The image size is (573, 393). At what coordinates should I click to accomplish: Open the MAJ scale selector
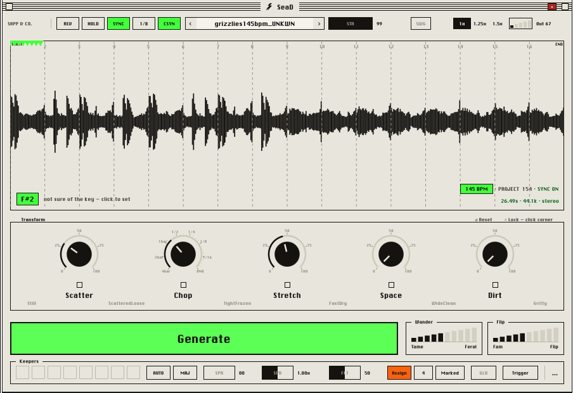coord(185,373)
